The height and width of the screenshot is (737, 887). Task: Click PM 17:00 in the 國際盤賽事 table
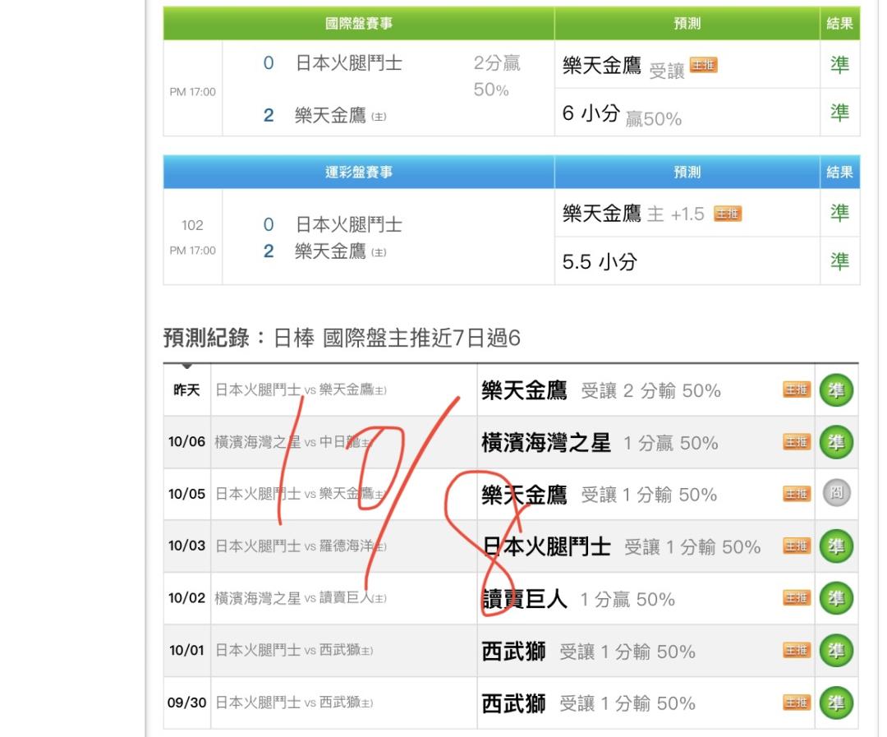click(193, 92)
